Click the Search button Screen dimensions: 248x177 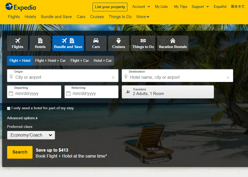pyautogui.click(x=20, y=152)
